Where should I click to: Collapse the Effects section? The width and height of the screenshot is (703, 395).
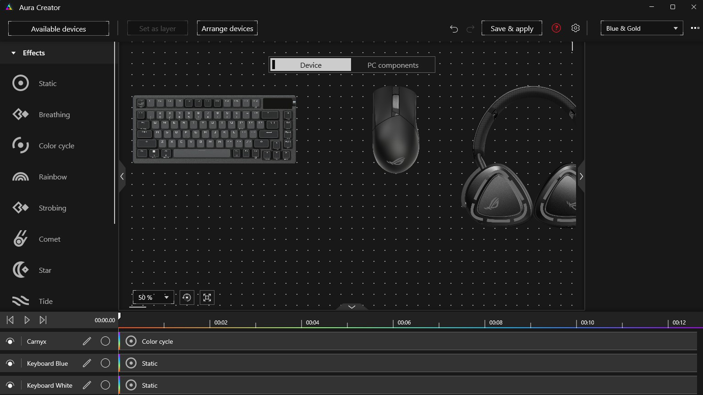[13, 53]
